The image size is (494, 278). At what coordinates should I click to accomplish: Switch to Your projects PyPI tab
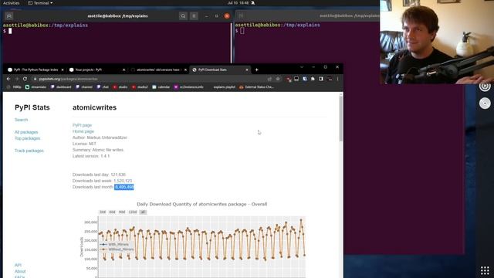pos(97,69)
